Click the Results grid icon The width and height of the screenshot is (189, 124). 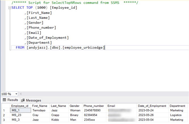click(x=4, y=100)
